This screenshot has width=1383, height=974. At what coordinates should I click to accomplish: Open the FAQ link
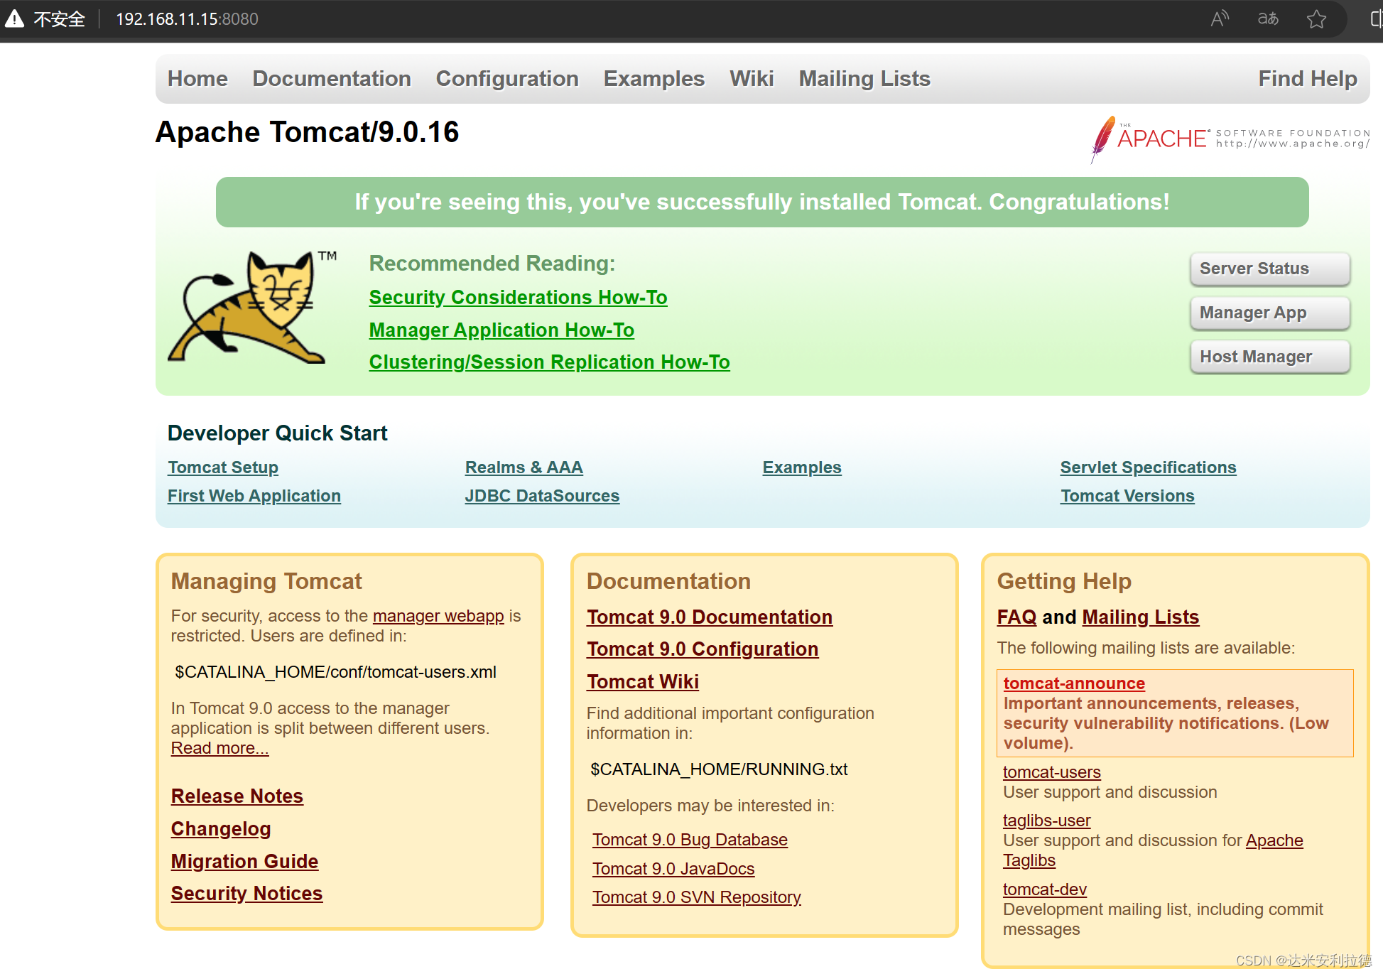pyautogui.click(x=1016, y=617)
